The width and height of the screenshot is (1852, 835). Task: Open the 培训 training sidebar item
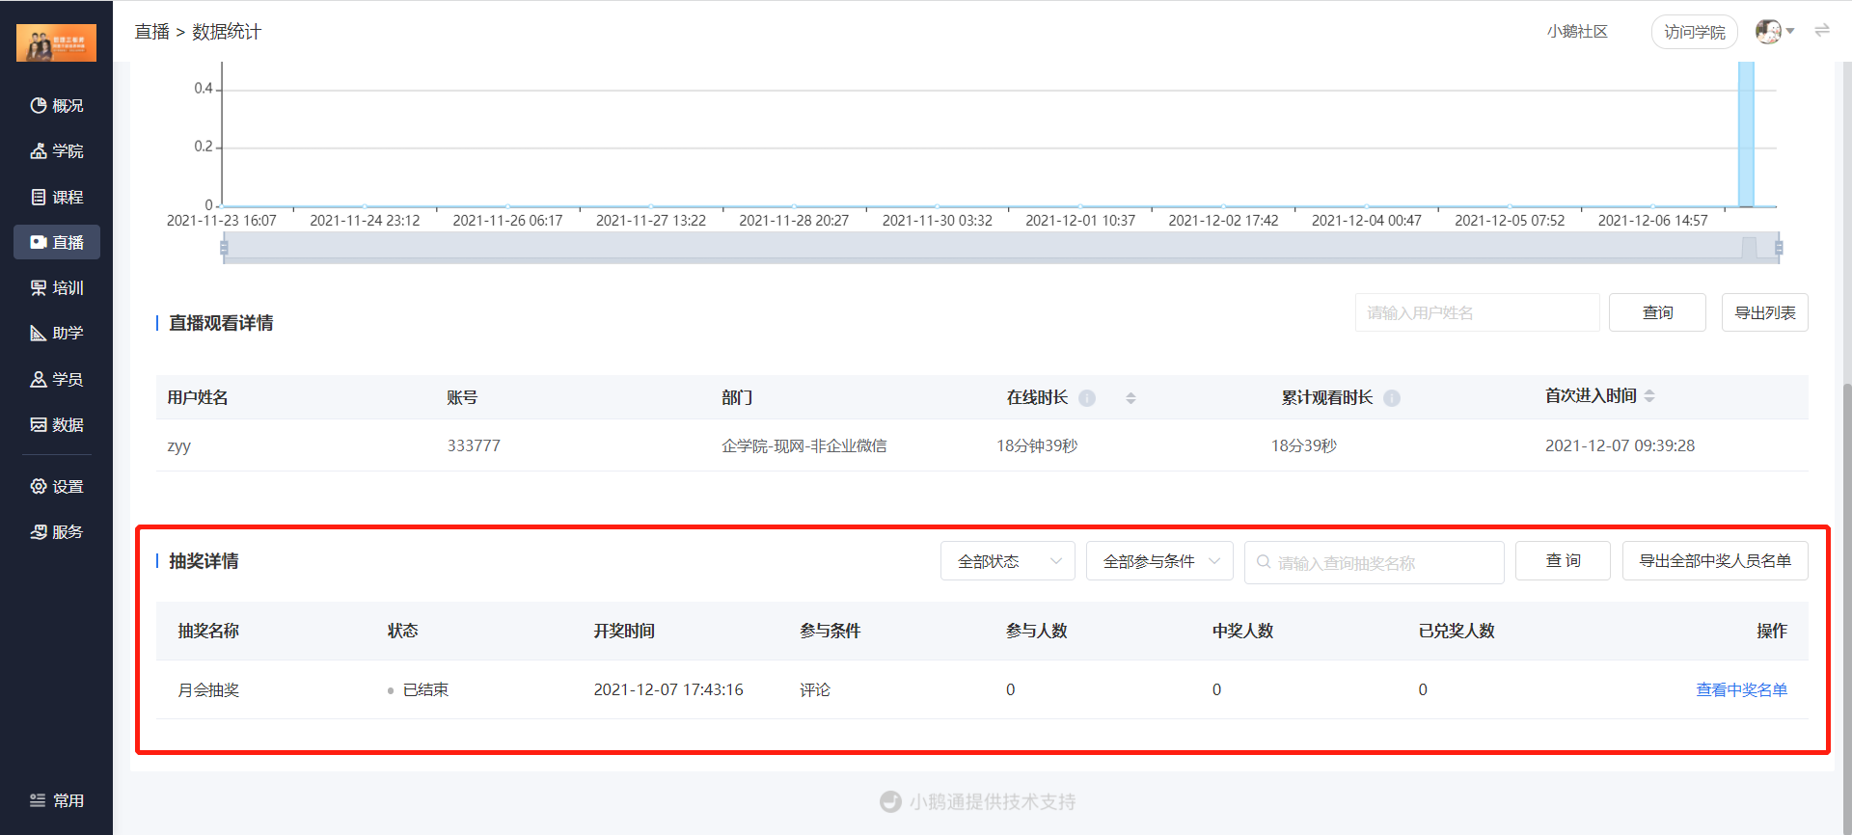tap(57, 287)
